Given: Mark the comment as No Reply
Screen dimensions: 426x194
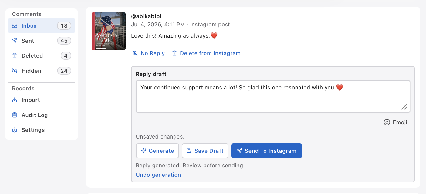Looking at the screenshot, I should tap(149, 53).
